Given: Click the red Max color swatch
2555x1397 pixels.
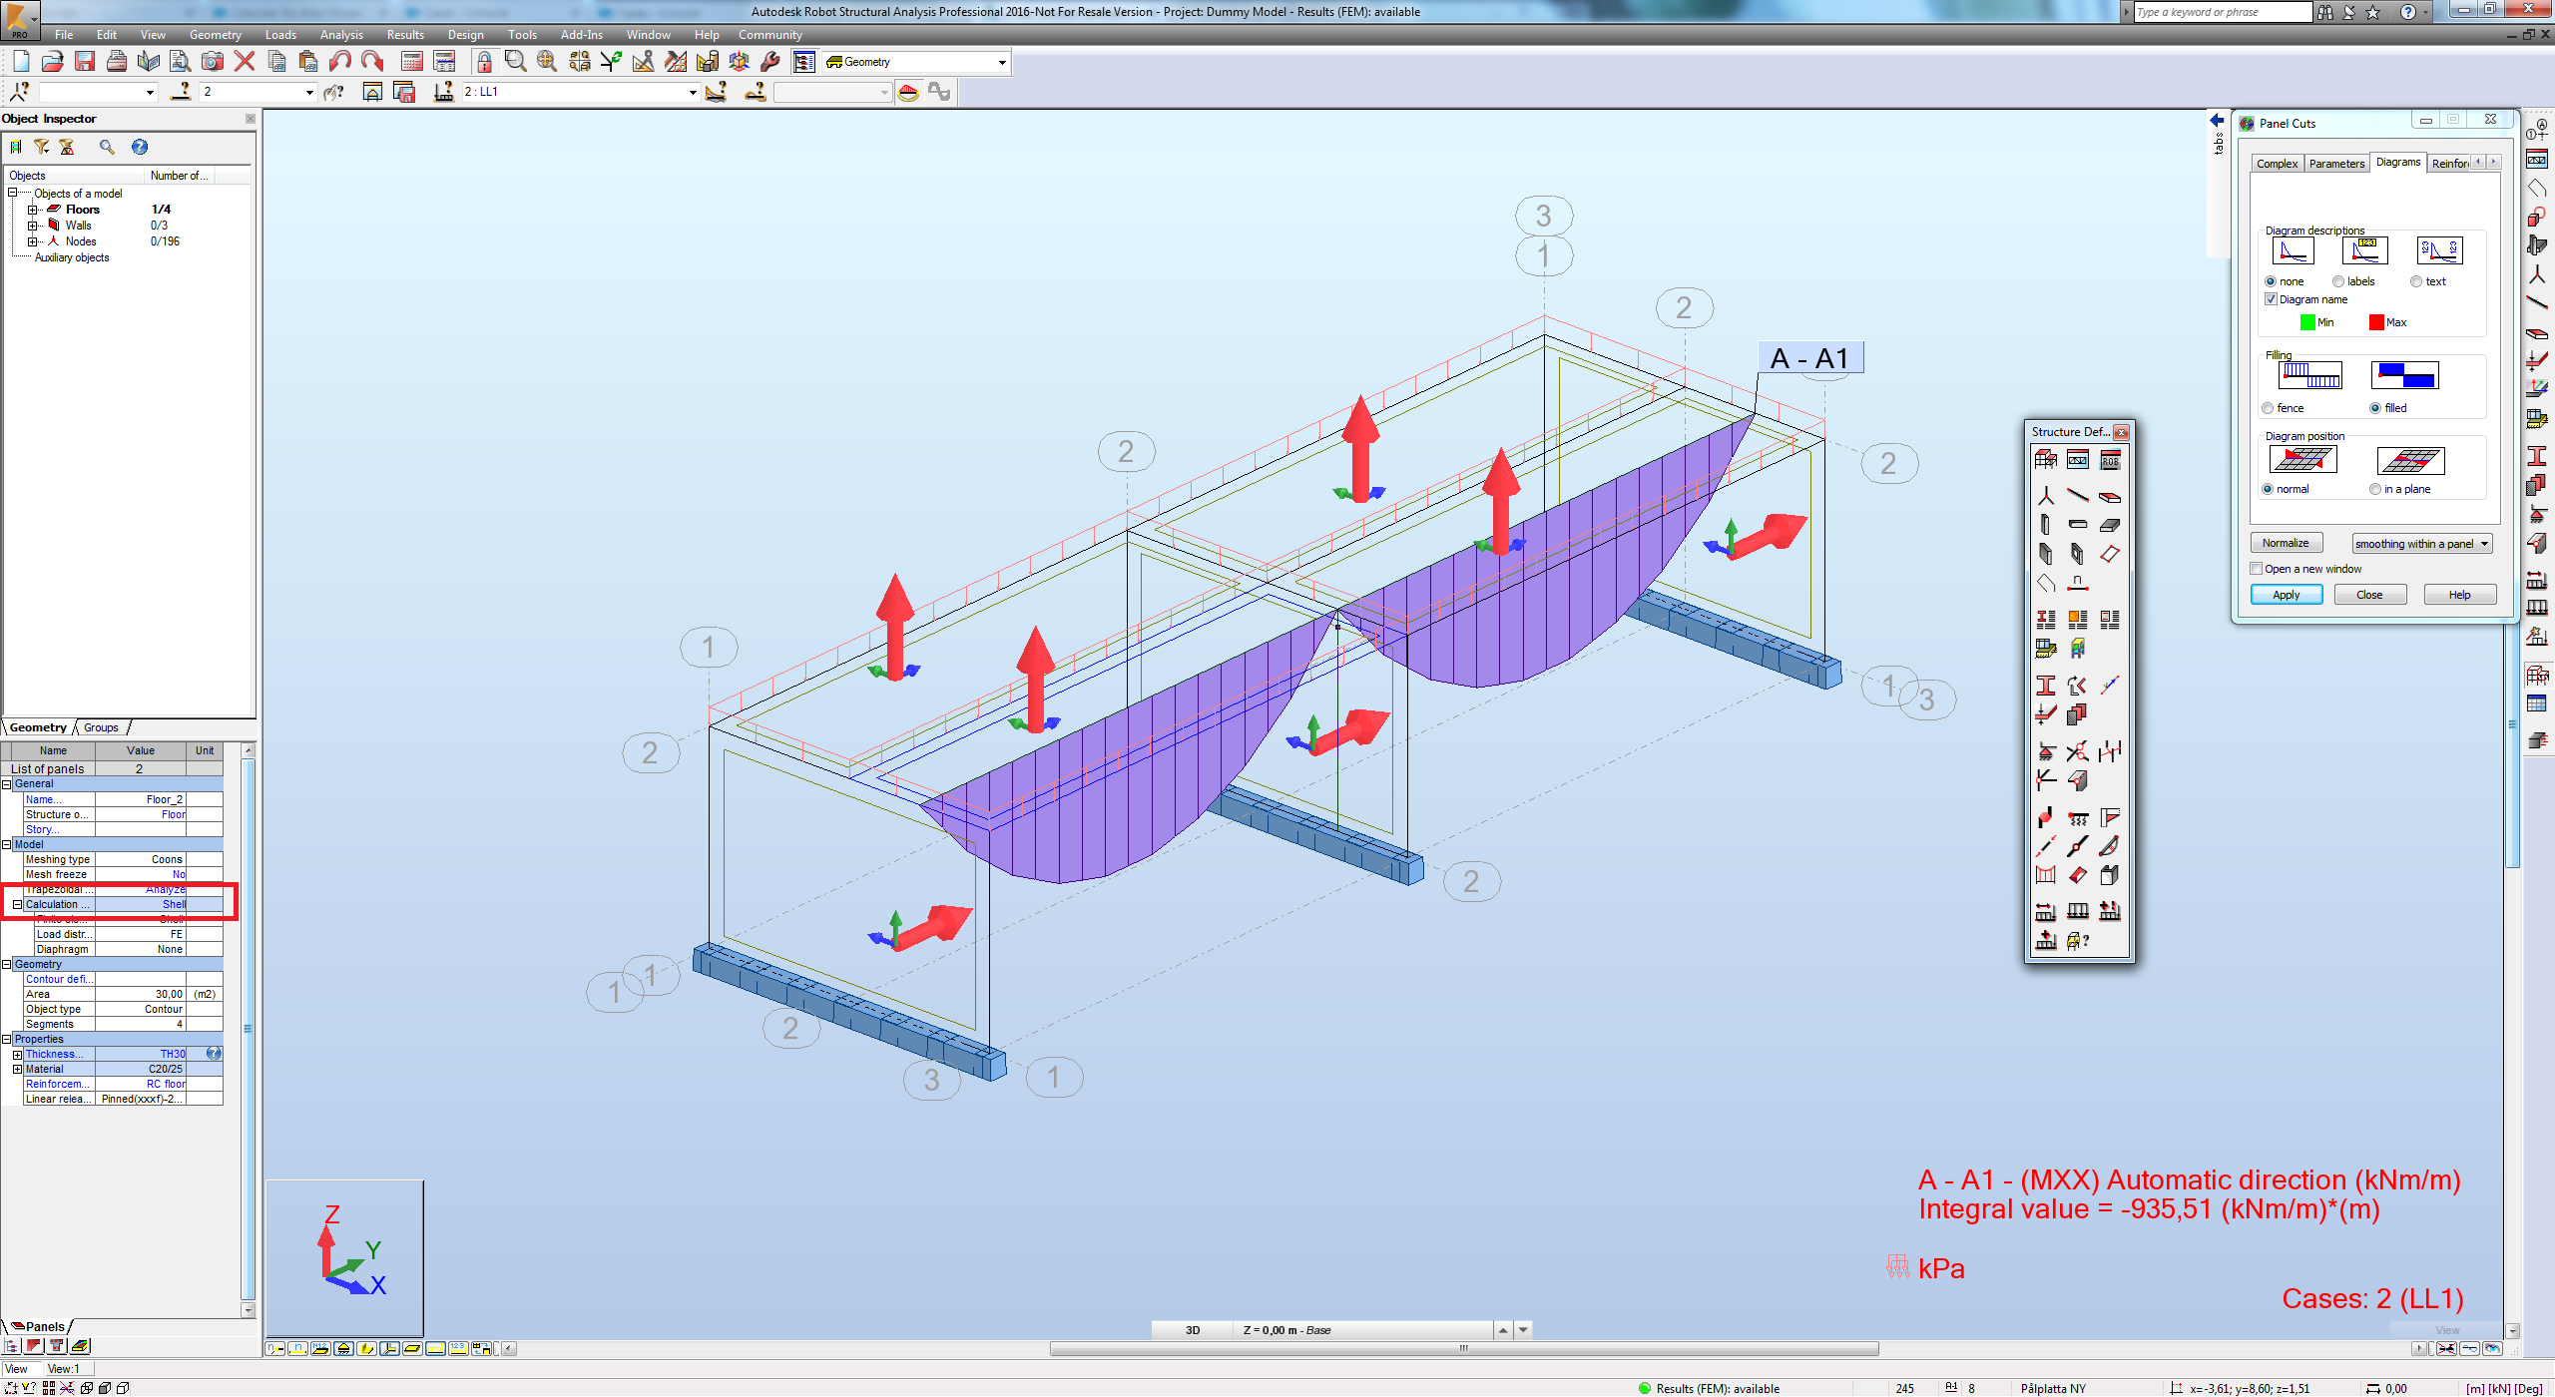Looking at the screenshot, I should tap(2376, 321).
